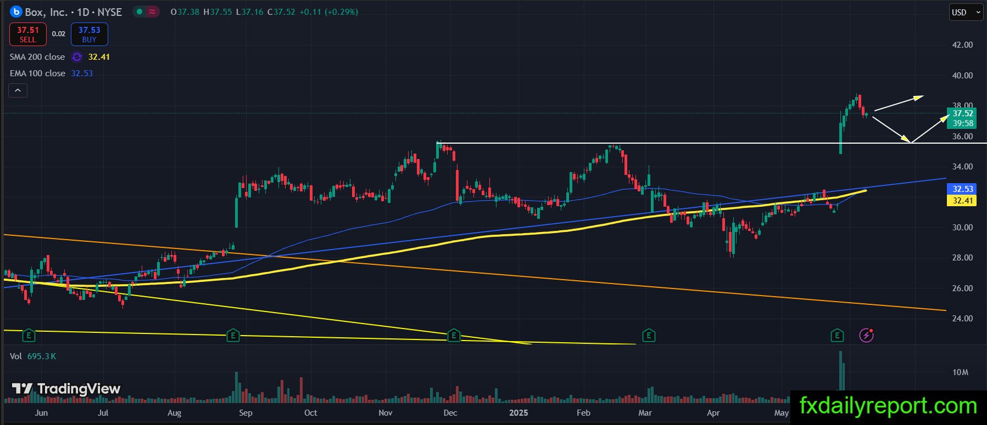Click the Vol 695.3K volume label
This screenshot has width=987, height=425.
[33, 356]
